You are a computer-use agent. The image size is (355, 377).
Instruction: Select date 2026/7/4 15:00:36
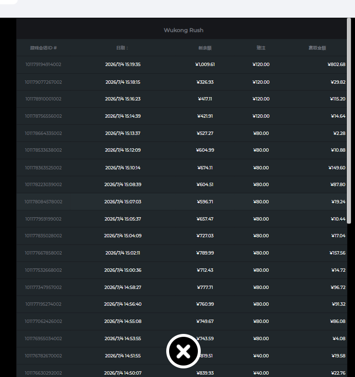[123, 270]
